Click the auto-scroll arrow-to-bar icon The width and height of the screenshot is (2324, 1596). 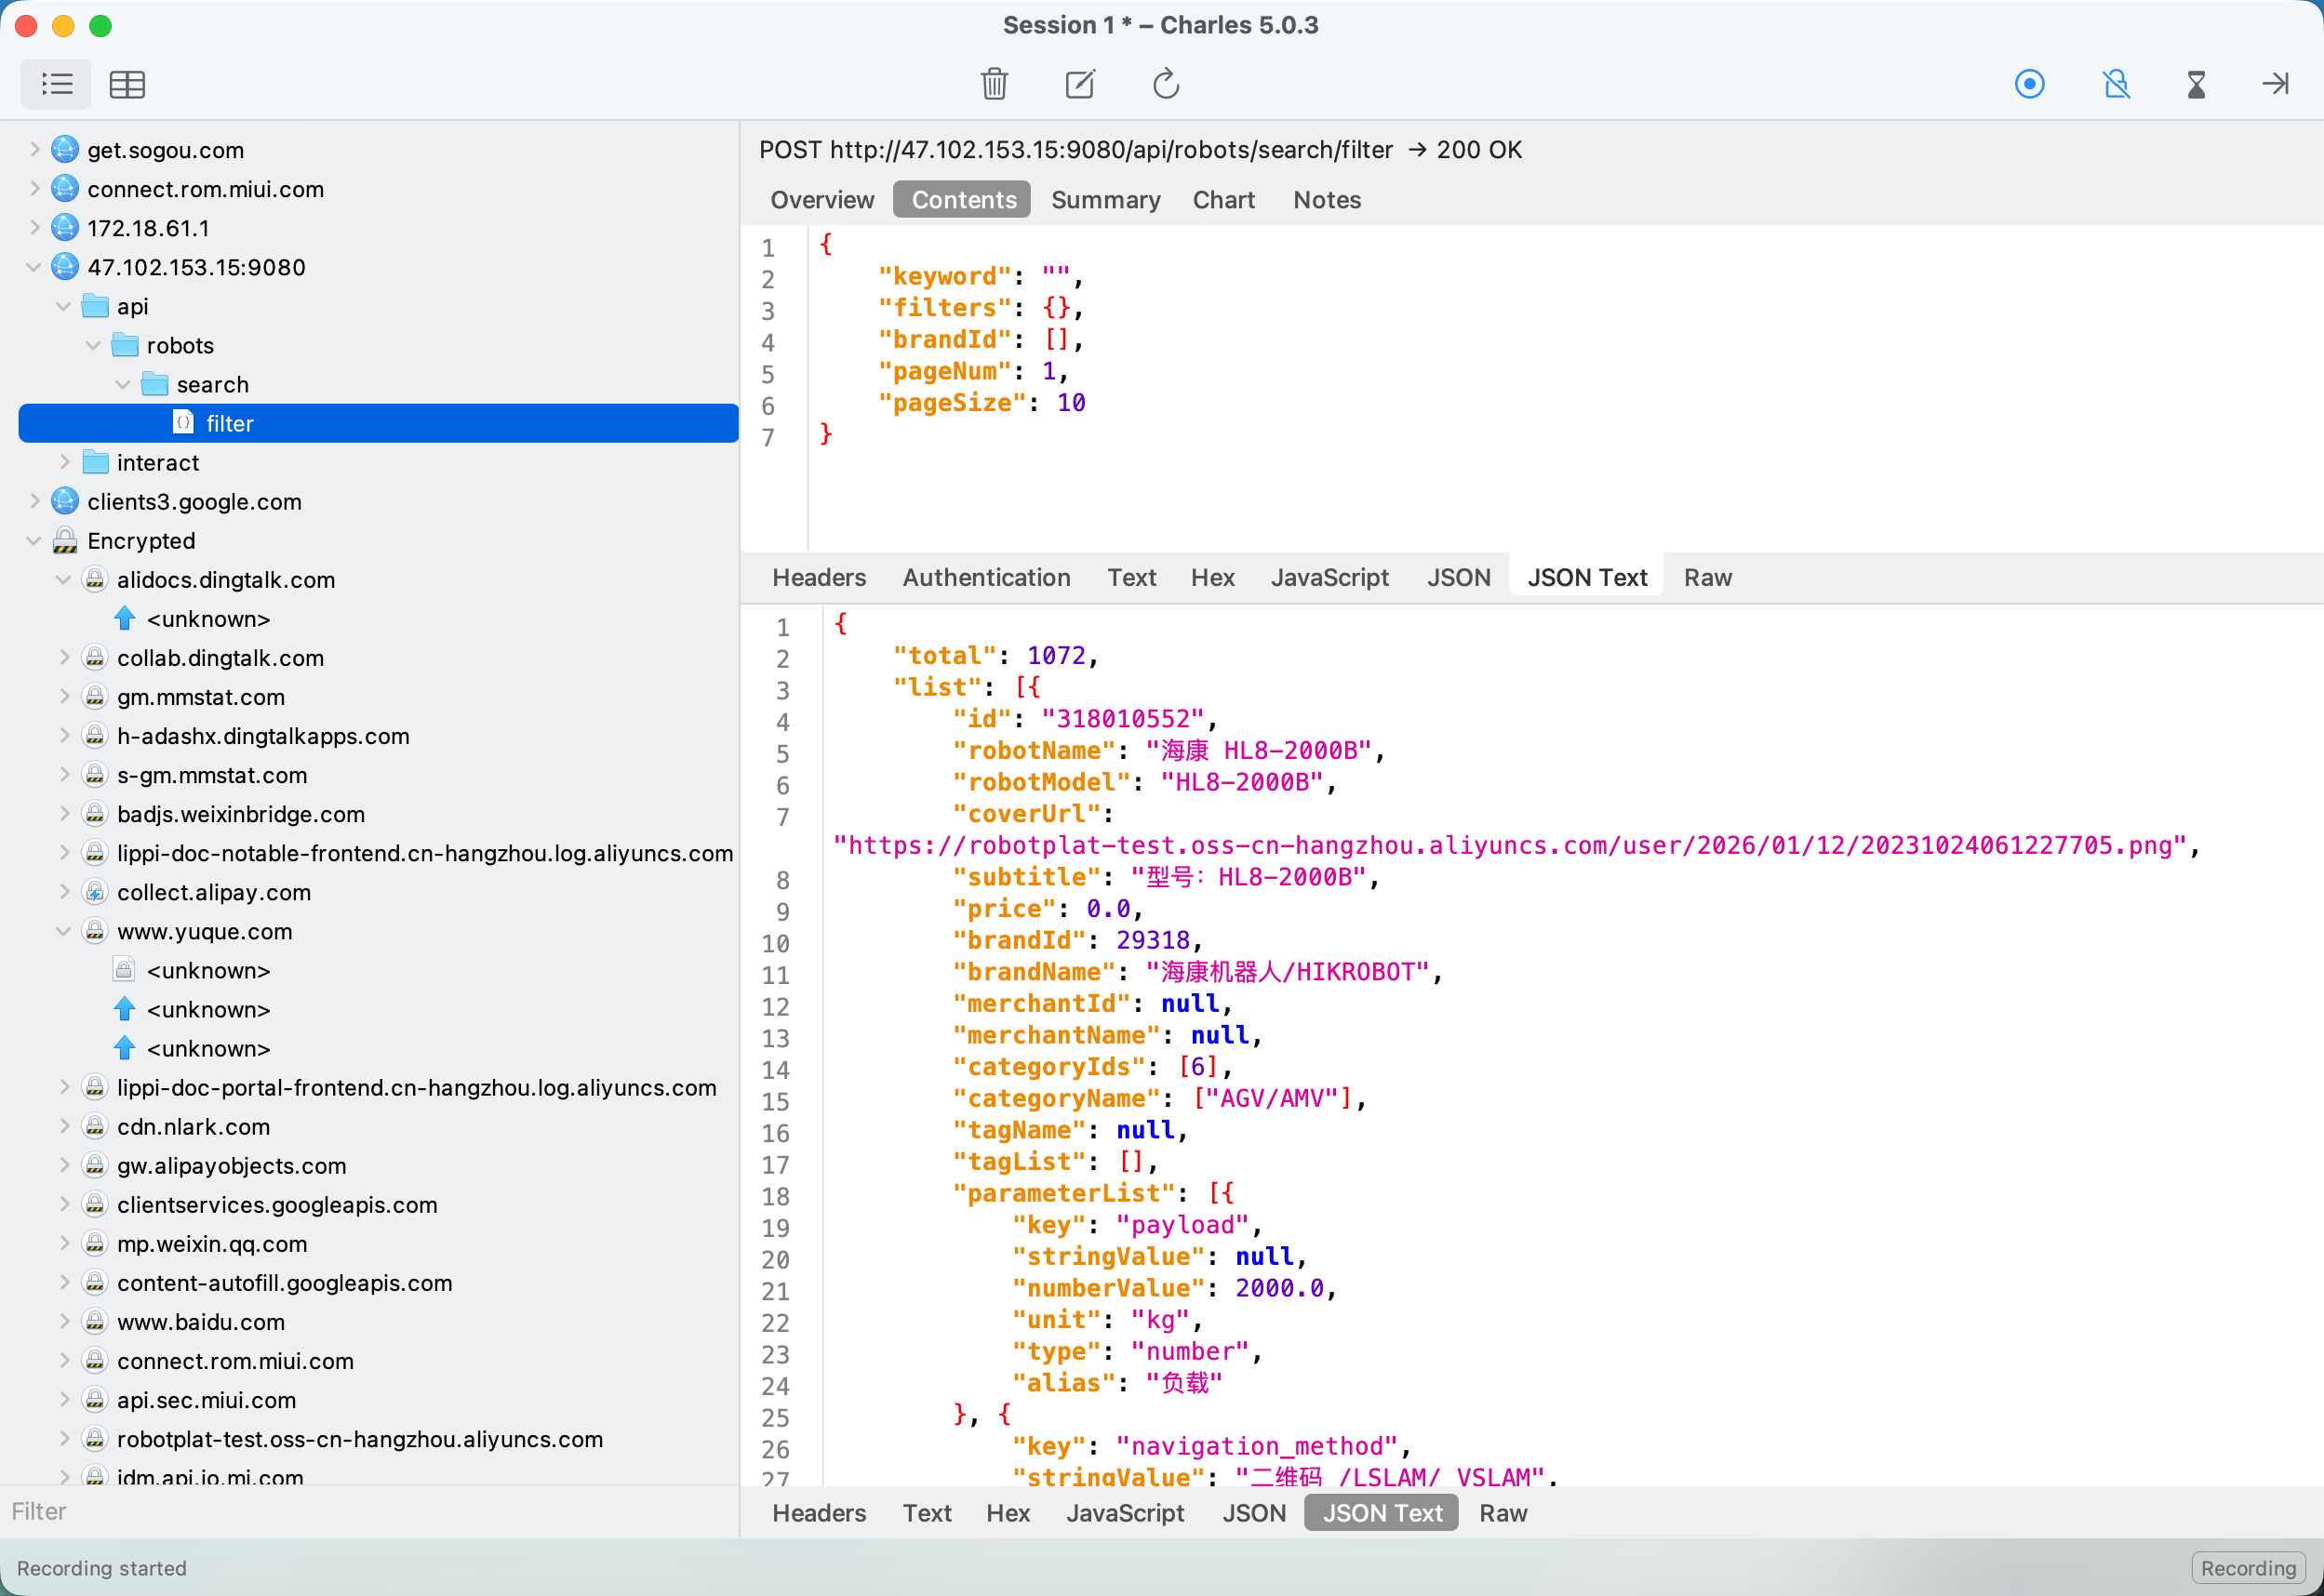tap(2276, 84)
